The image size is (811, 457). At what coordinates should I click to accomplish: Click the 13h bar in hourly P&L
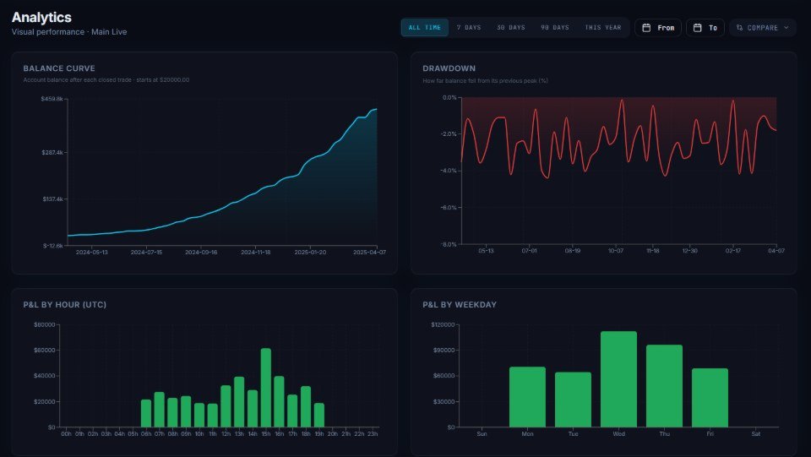coord(239,402)
